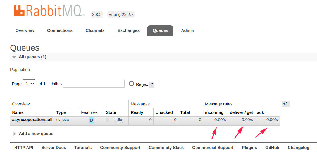This screenshot has height=156, width=317.
Task: Click the D durable feature badge
Action: click(x=91, y=120)
